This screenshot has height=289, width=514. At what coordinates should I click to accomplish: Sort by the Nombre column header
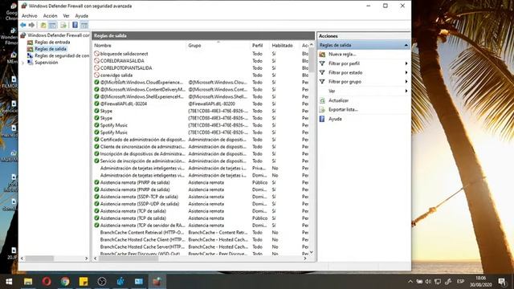(139, 46)
